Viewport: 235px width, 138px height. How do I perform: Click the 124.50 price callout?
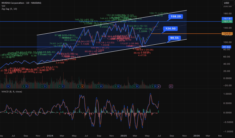(170, 29)
